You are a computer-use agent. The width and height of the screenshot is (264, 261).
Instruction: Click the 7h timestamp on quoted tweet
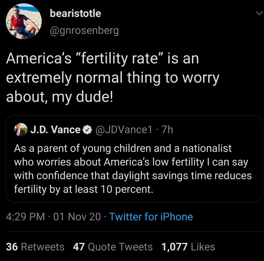click(167, 130)
